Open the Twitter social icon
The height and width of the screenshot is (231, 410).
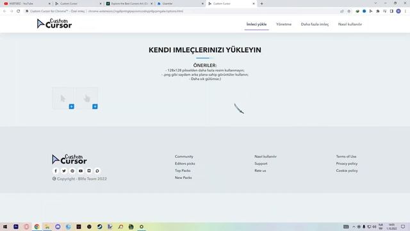[64, 171]
